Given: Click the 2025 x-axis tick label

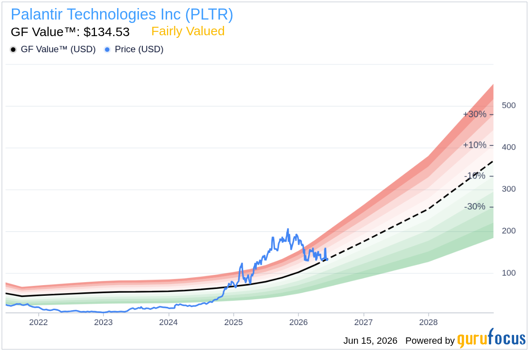Looking at the screenshot, I should tap(233, 322).
